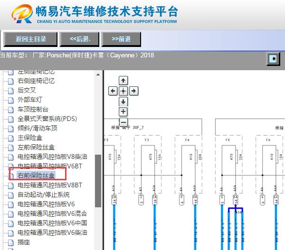This screenshot has width=285, height=250.
Task: Open 倾斜/滑动车顶 entry
Action: (38, 128)
